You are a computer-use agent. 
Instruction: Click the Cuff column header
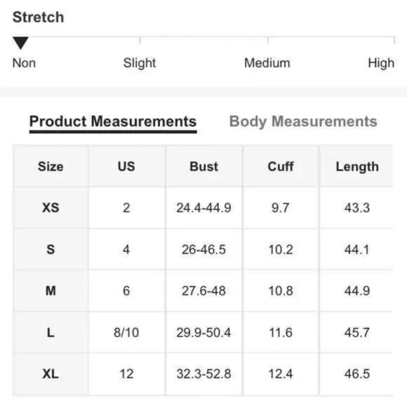point(281,166)
